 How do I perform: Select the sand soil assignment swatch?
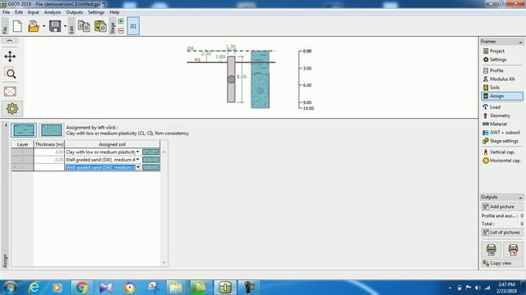coord(51,130)
